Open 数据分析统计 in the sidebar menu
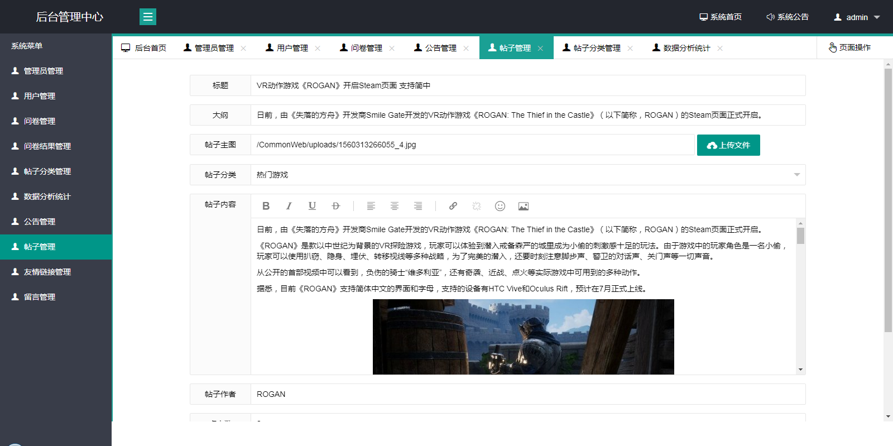This screenshot has height=446, width=893. (56, 196)
